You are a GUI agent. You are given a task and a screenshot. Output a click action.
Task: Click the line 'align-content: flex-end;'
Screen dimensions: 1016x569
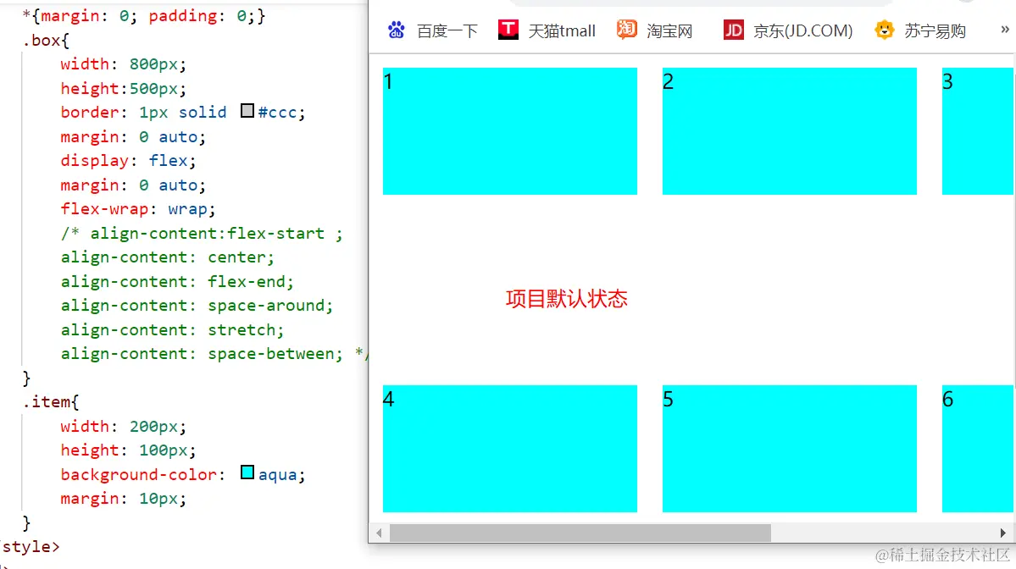click(x=177, y=282)
